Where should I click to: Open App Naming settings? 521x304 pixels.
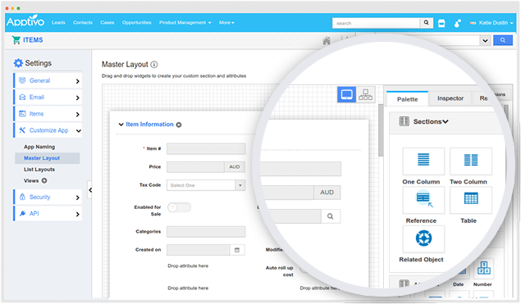[39, 147]
